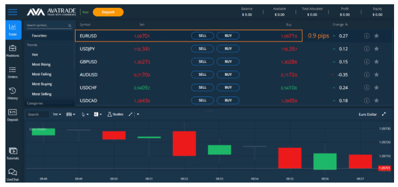Image resolution: width=398 pixels, height=187 pixels.
Task: Click the AUDUSD change value -0.35
Action: pyautogui.click(x=342, y=75)
